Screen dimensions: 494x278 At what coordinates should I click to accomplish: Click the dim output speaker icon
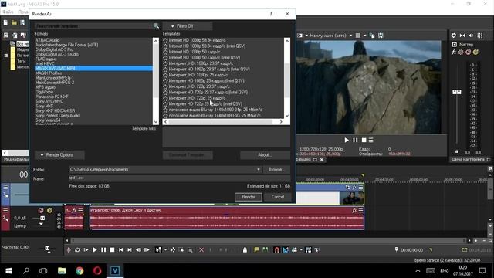(x=471, y=36)
